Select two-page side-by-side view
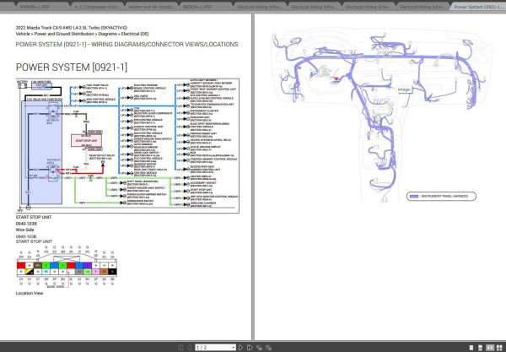Screen dimensions: 506x352 490,348
